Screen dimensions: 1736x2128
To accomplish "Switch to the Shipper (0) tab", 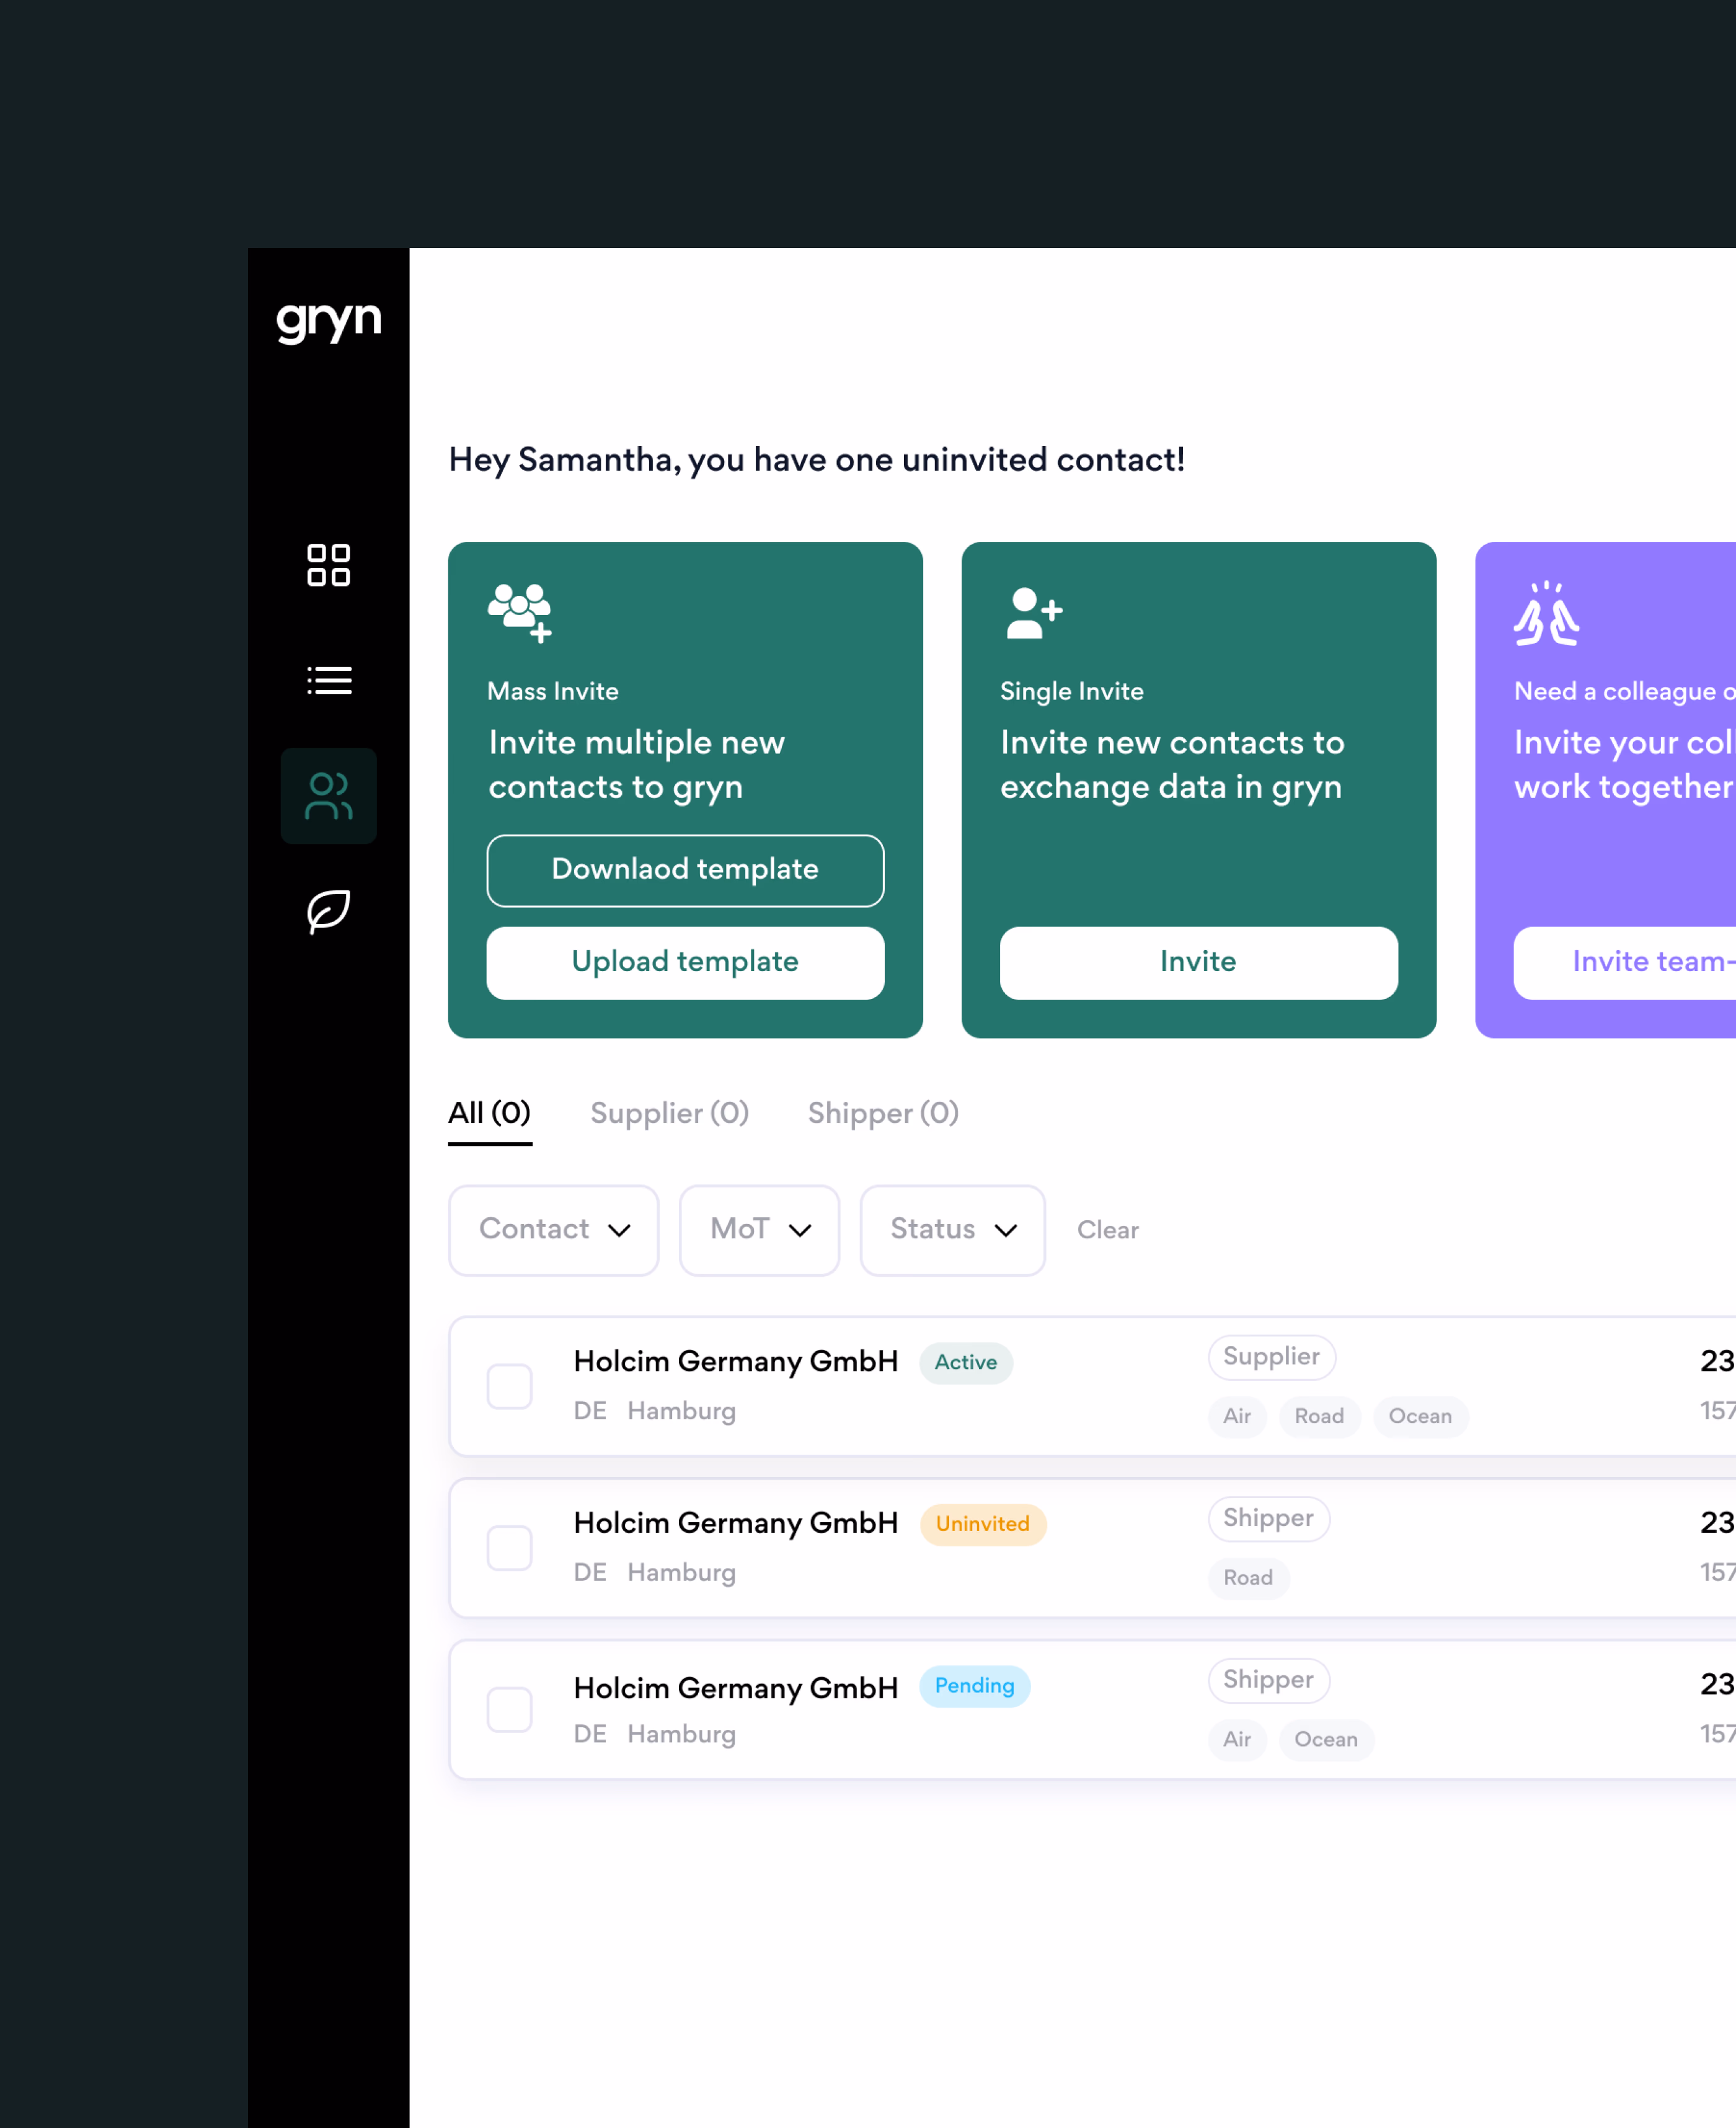I will click(x=883, y=1113).
